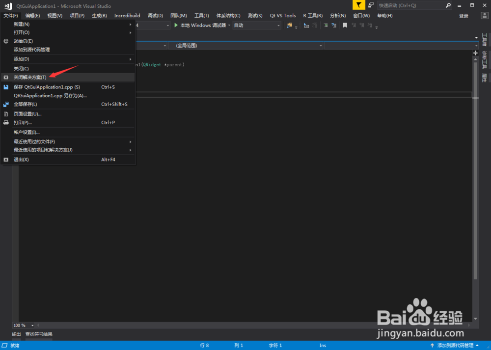Click the X icon beside 退出(X)
The height and width of the screenshot is (350, 491).
coord(6,160)
